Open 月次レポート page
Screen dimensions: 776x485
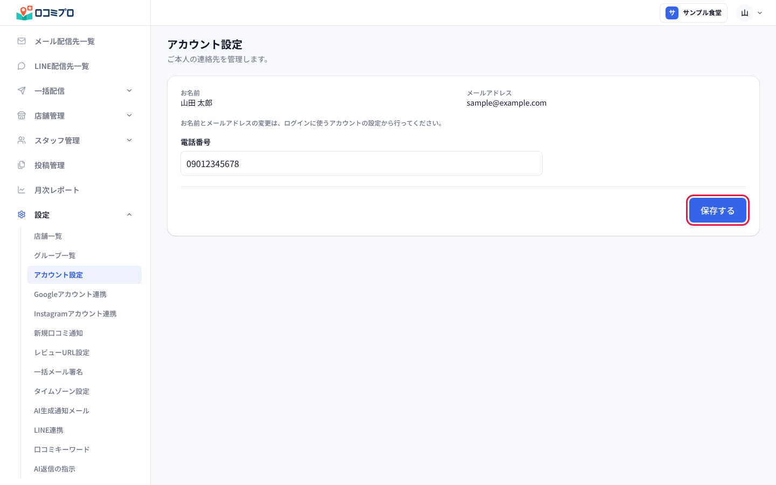pos(75,190)
